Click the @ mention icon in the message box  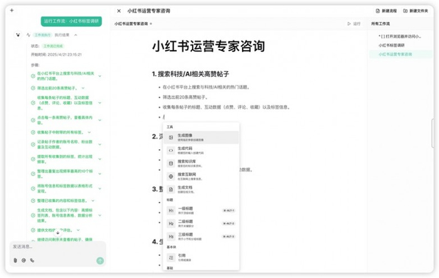(24, 260)
